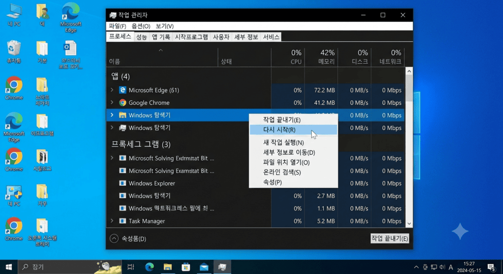Open File Explorer from the taskbar

pyautogui.click(x=168, y=267)
